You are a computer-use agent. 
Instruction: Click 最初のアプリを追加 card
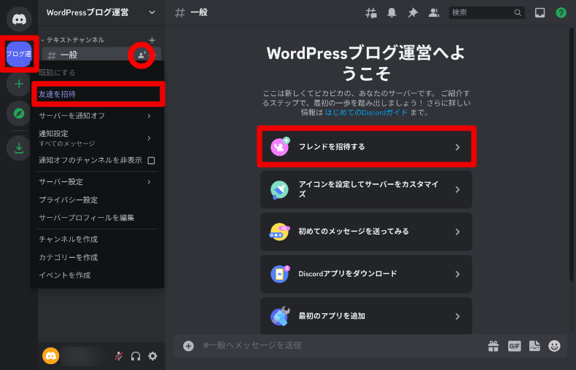point(366,316)
